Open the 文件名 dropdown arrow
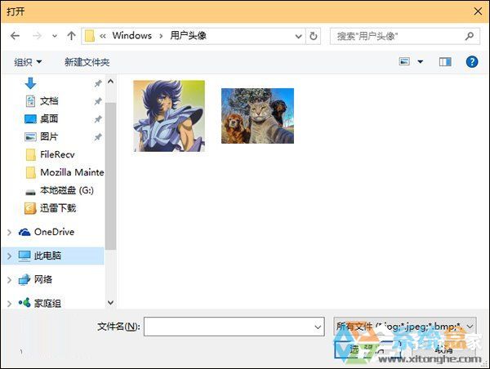 (x=318, y=327)
